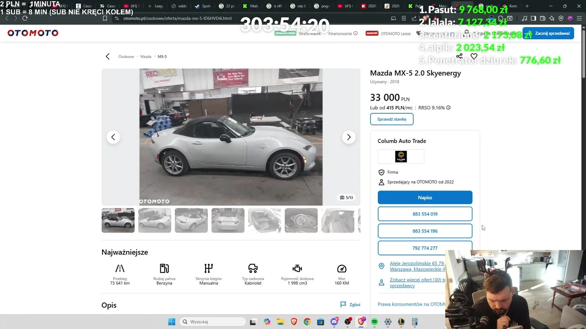Image resolution: width=586 pixels, height=329 pixels.
Task: Switch to the 22 pc browser tab
Action: 228,6
